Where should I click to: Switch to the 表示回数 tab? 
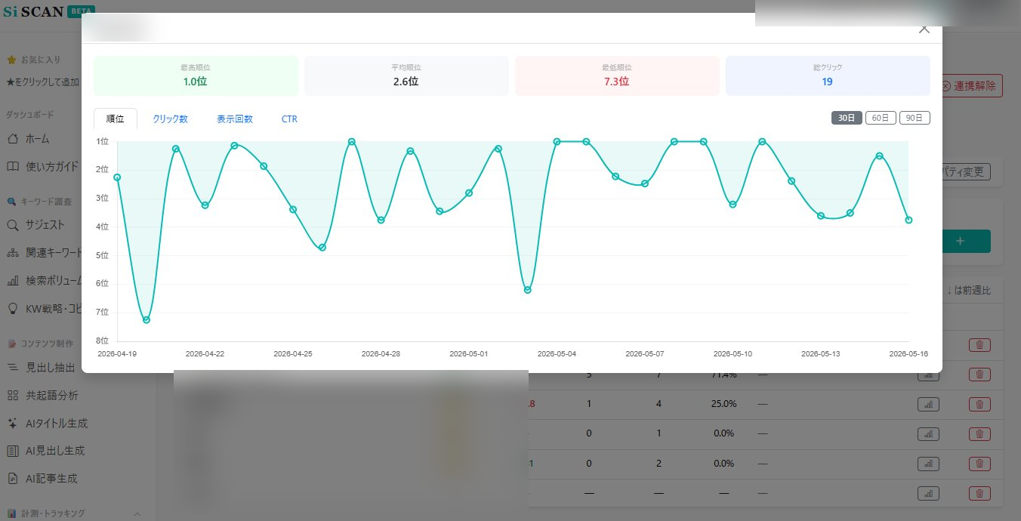click(x=235, y=119)
